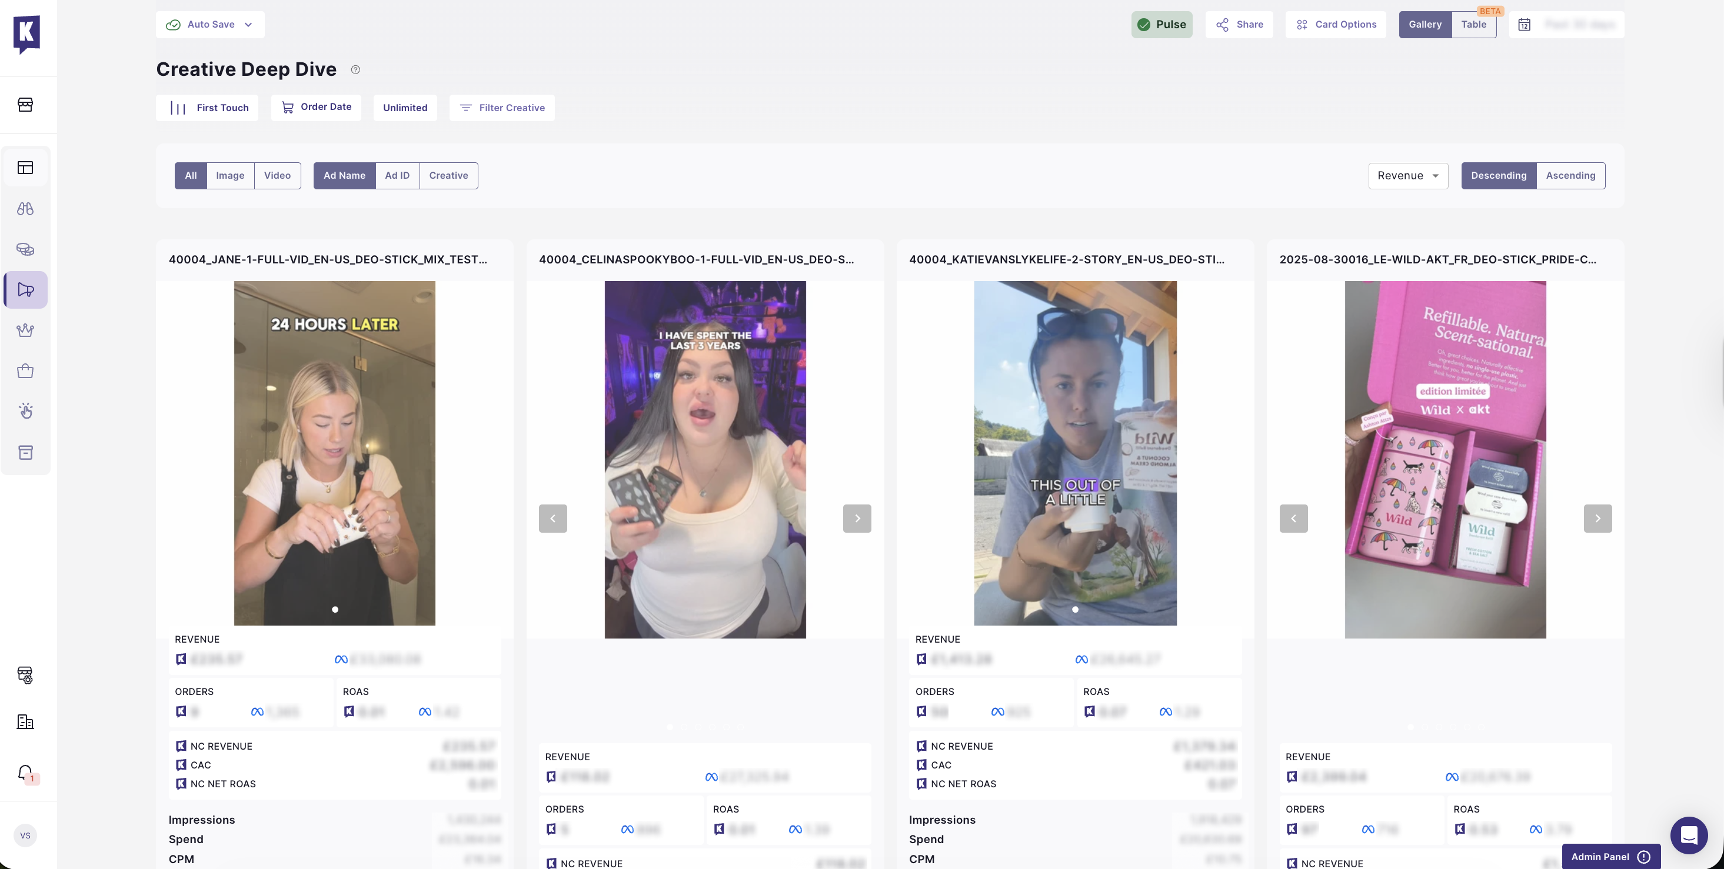
Task: Click the crown icon in sidebar
Action: 25,330
